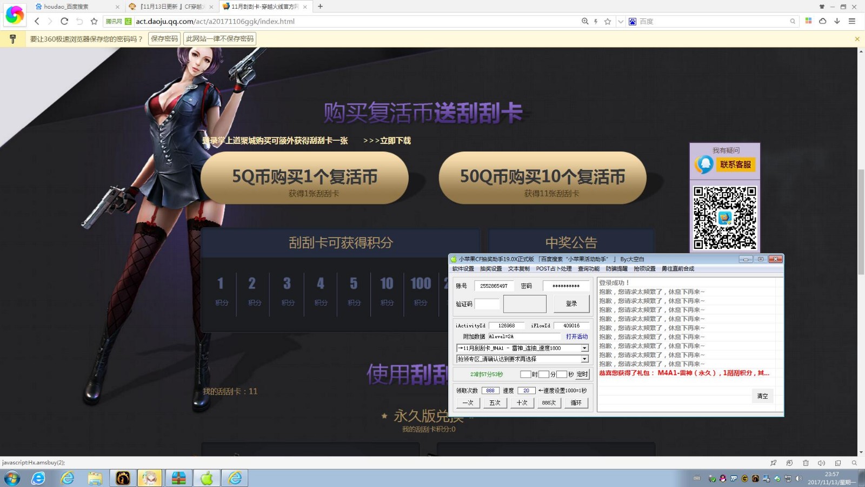
Task: Click the 保存密码 button
Action: pyautogui.click(x=164, y=39)
